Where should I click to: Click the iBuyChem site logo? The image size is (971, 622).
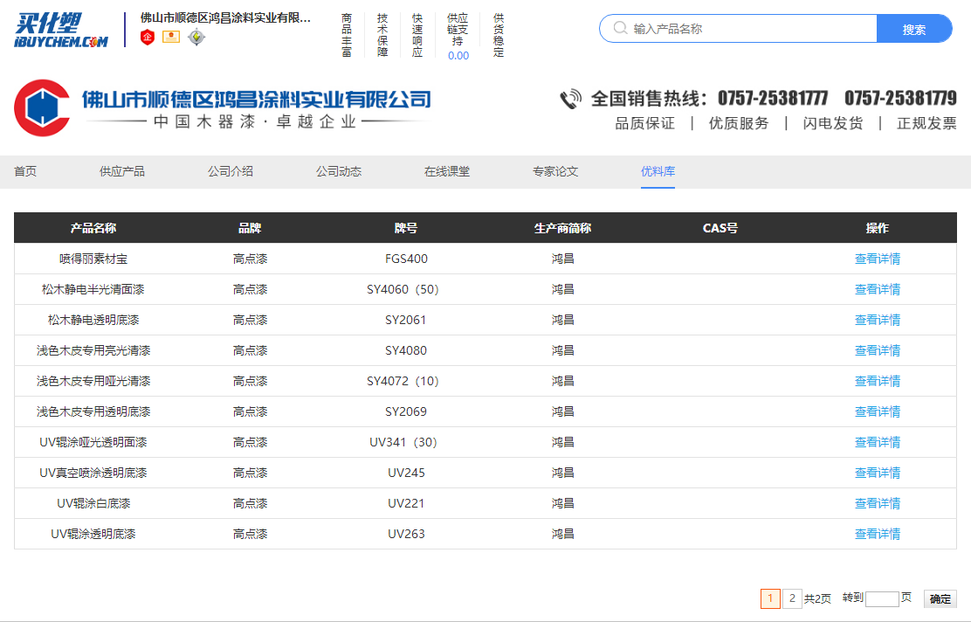point(61,30)
